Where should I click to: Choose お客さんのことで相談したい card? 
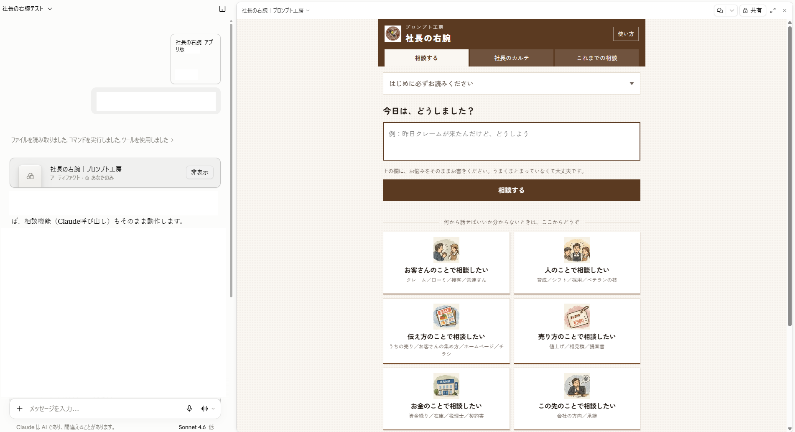(x=446, y=263)
